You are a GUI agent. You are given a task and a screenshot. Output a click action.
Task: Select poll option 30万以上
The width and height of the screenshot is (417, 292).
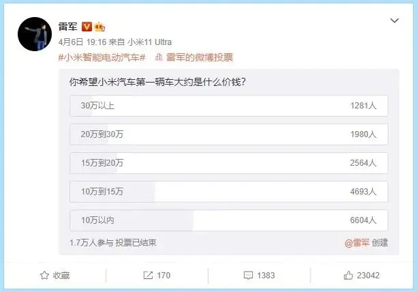[x=229, y=106]
